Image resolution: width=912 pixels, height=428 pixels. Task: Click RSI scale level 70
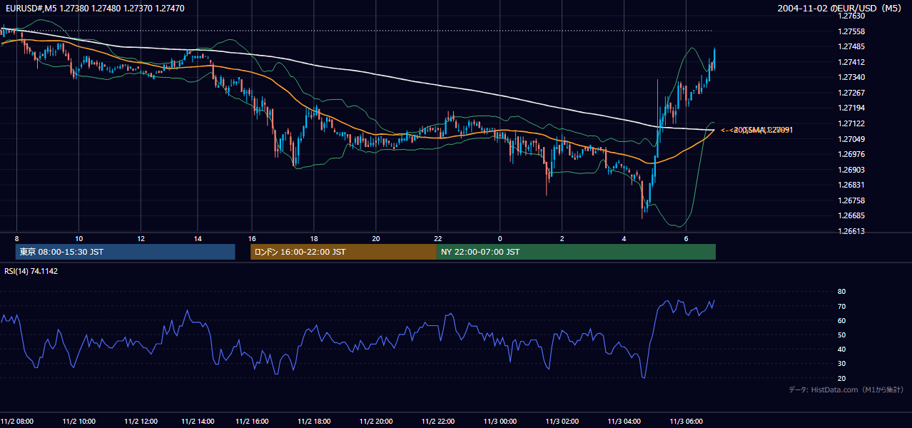pyautogui.click(x=841, y=306)
